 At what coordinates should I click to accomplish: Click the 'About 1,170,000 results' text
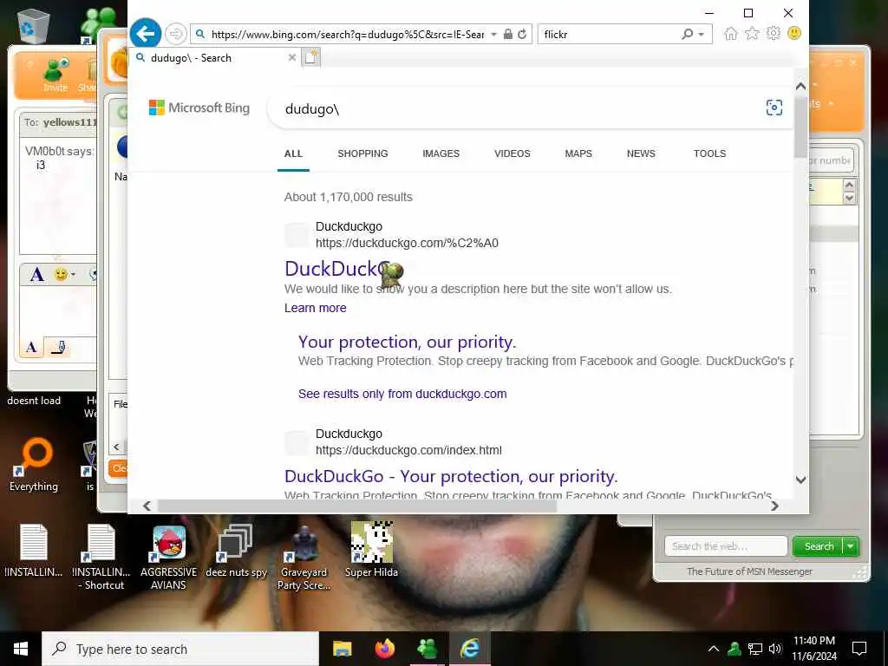pyautogui.click(x=349, y=197)
